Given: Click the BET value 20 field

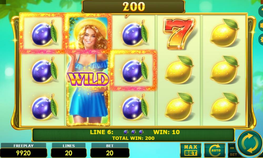Looking at the screenshot, I should (x=110, y=153).
